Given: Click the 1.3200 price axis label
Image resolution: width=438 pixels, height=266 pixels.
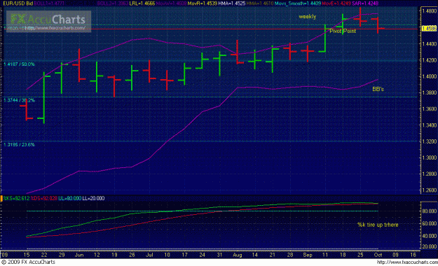Looking at the screenshot, I should click(x=430, y=141).
